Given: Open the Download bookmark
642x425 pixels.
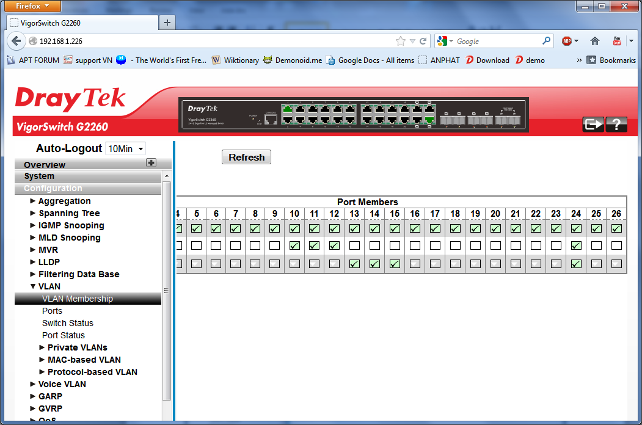Looking at the screenshot, I should (487, 60).
